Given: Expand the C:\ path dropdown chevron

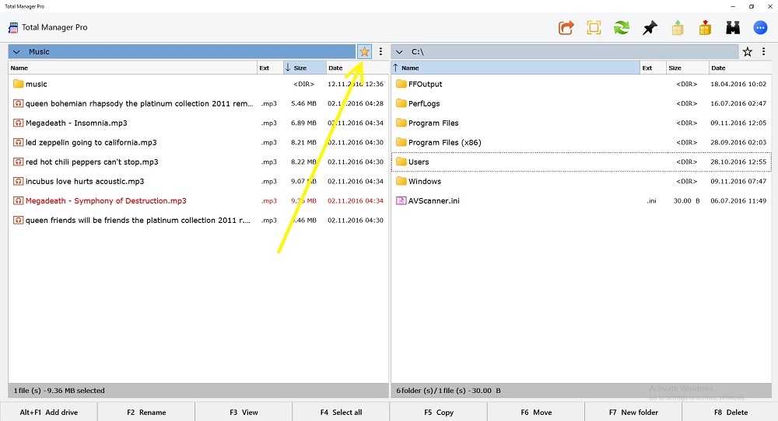Looking at the screenshot, I should click(399, 51).
